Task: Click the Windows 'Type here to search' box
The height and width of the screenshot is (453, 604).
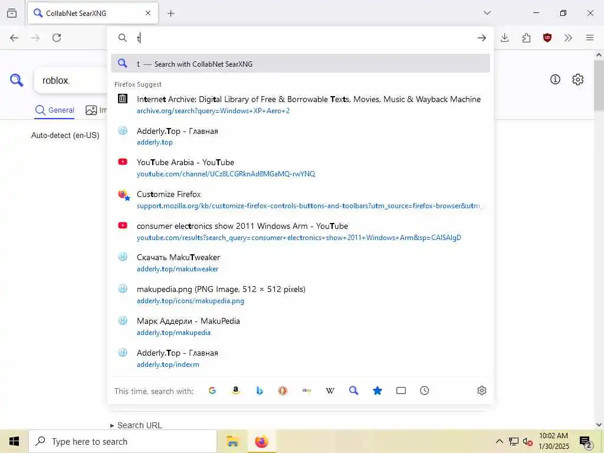Action: (123, 441)
